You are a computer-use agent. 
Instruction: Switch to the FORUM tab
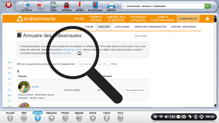pos(89,27)
